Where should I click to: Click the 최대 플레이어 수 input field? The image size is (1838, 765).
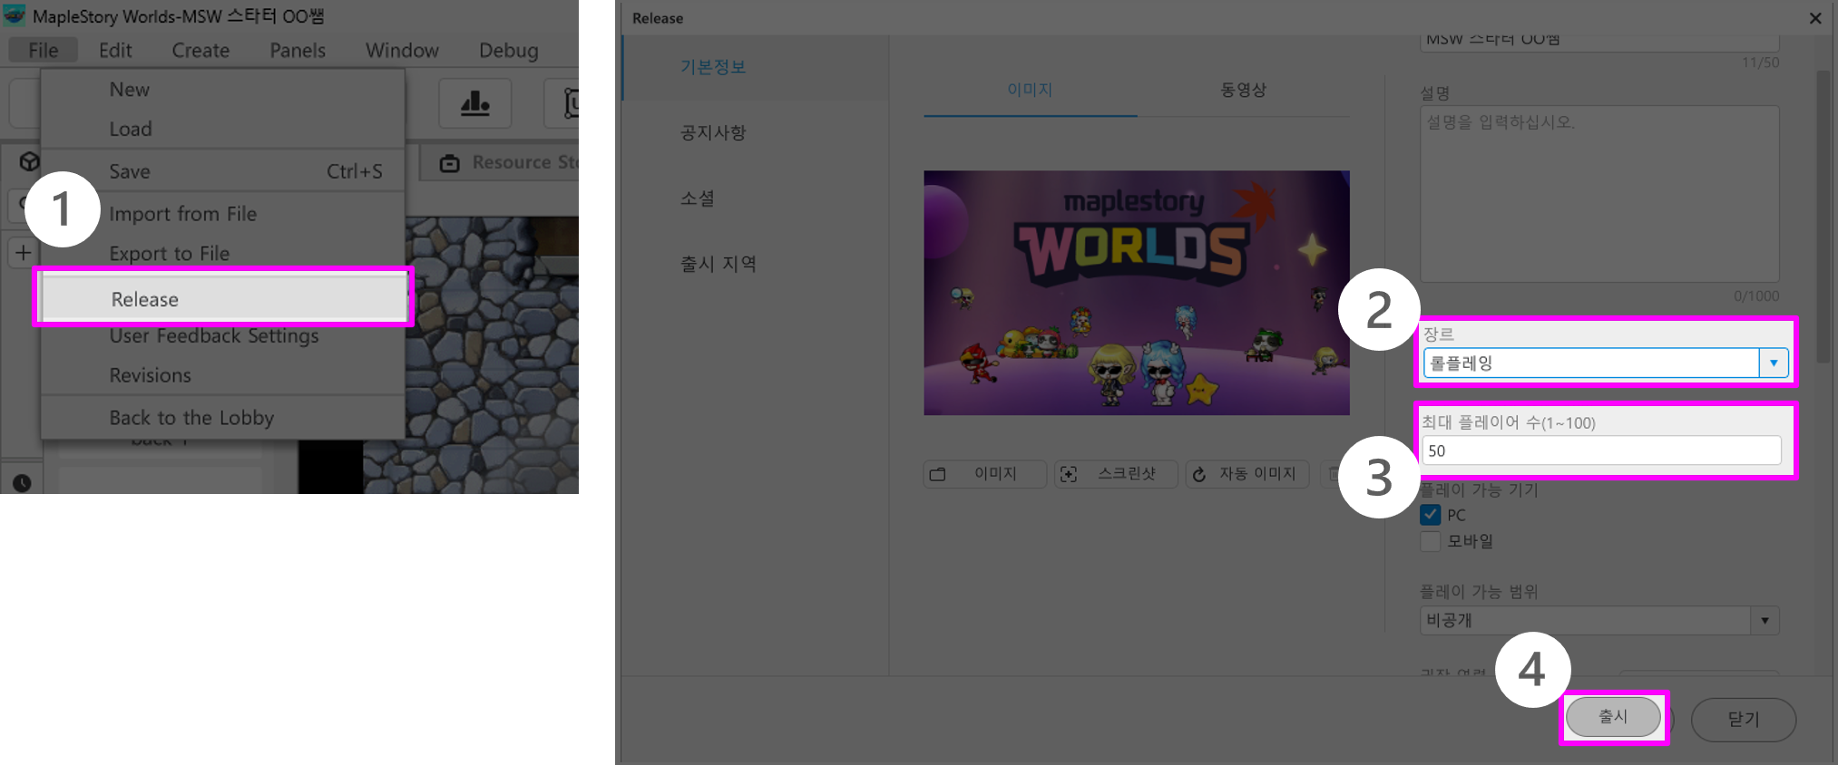click(x=1601, y=450)
